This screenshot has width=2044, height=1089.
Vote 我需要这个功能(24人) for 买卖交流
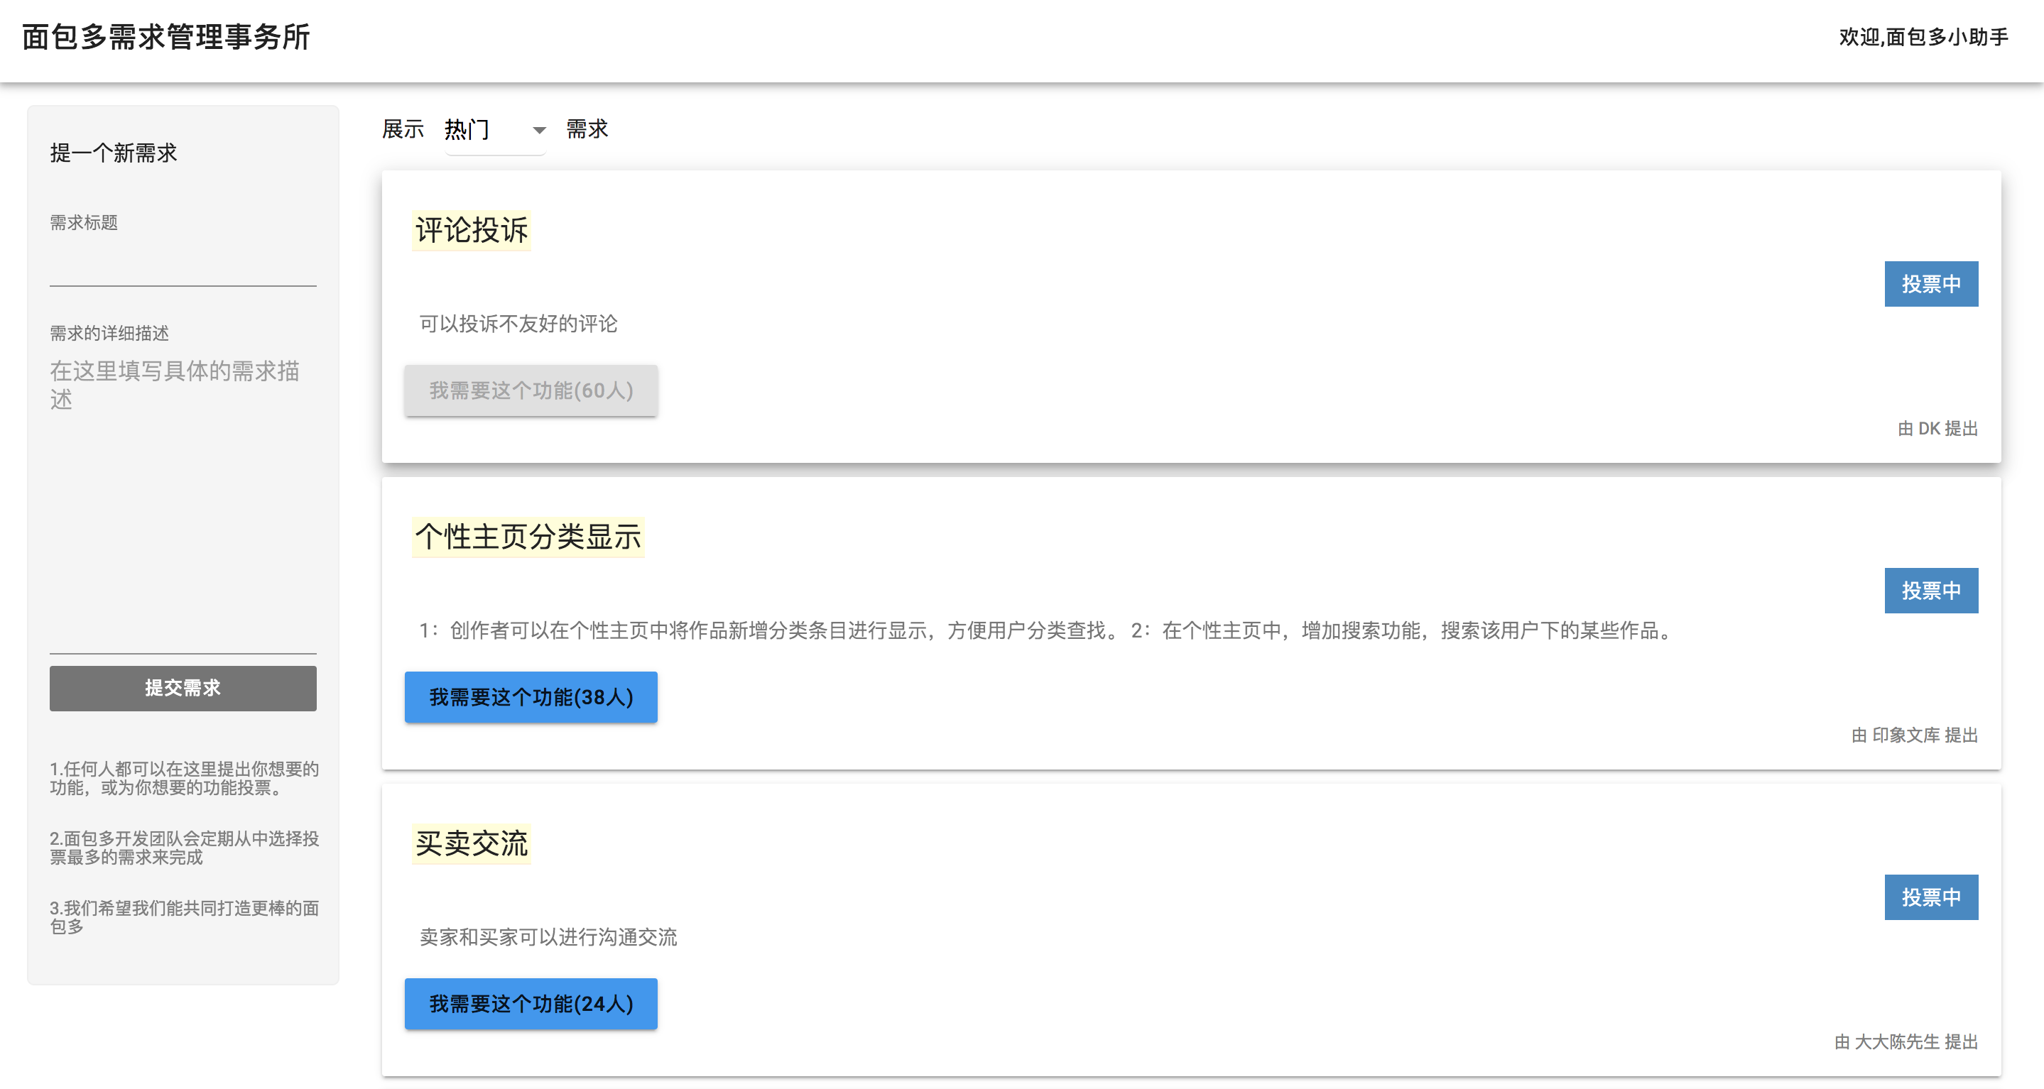click(531, 1003)
